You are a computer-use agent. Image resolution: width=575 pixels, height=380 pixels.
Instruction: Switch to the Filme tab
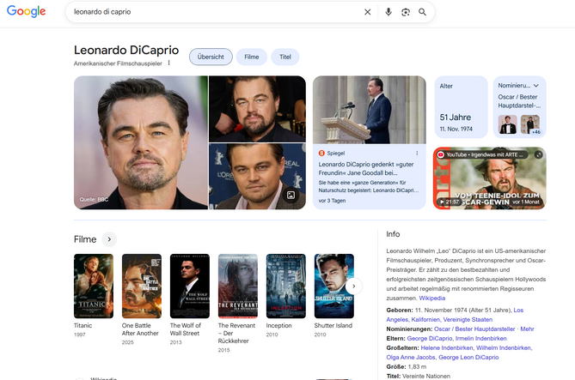pos(251,57)
